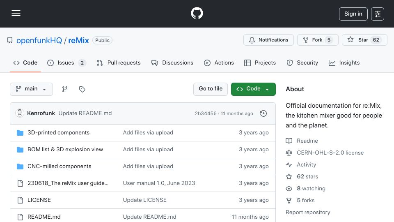Viewport: 394px width, 222px height.
Task: Open Readme link in About sidebar
Action: [x=307, y=141]
